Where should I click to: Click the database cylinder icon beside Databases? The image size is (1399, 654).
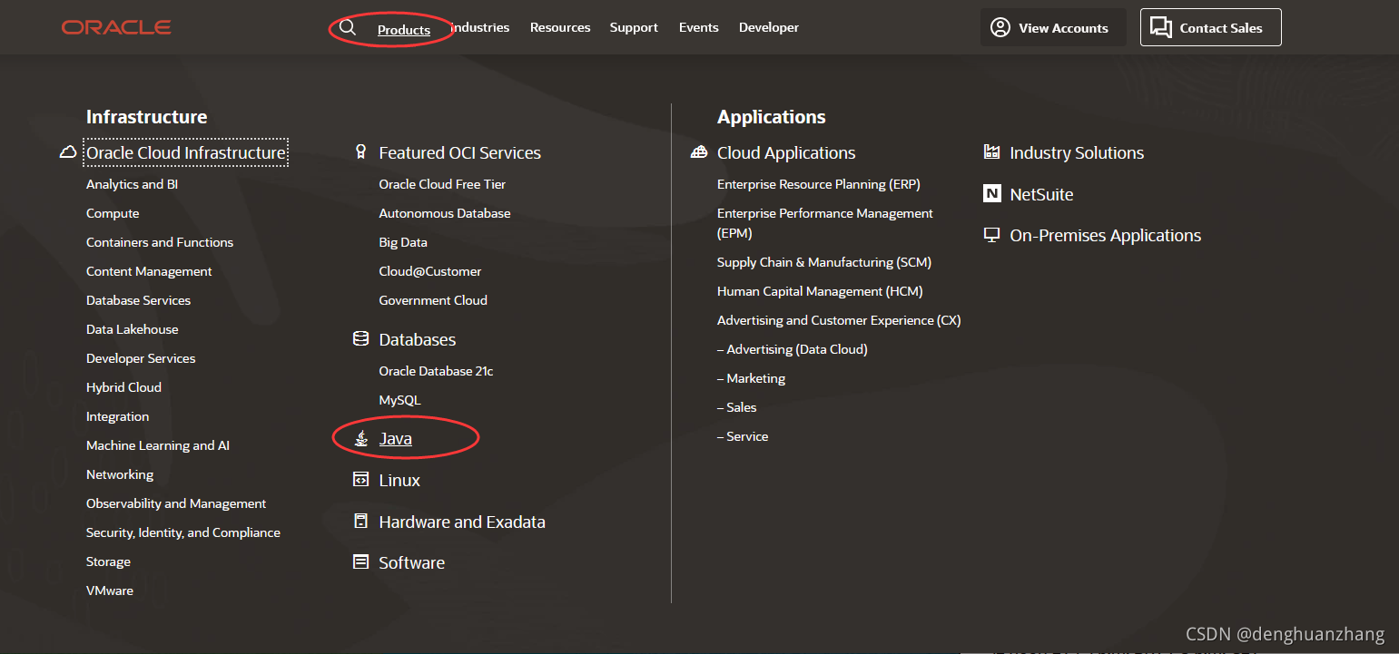pos(360,339)
